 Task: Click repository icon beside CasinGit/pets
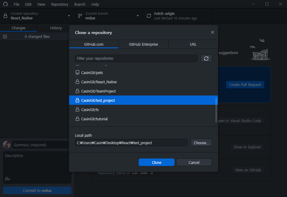(77, 73)
